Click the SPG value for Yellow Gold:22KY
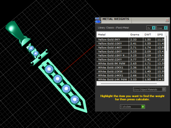 coord(160,59)
